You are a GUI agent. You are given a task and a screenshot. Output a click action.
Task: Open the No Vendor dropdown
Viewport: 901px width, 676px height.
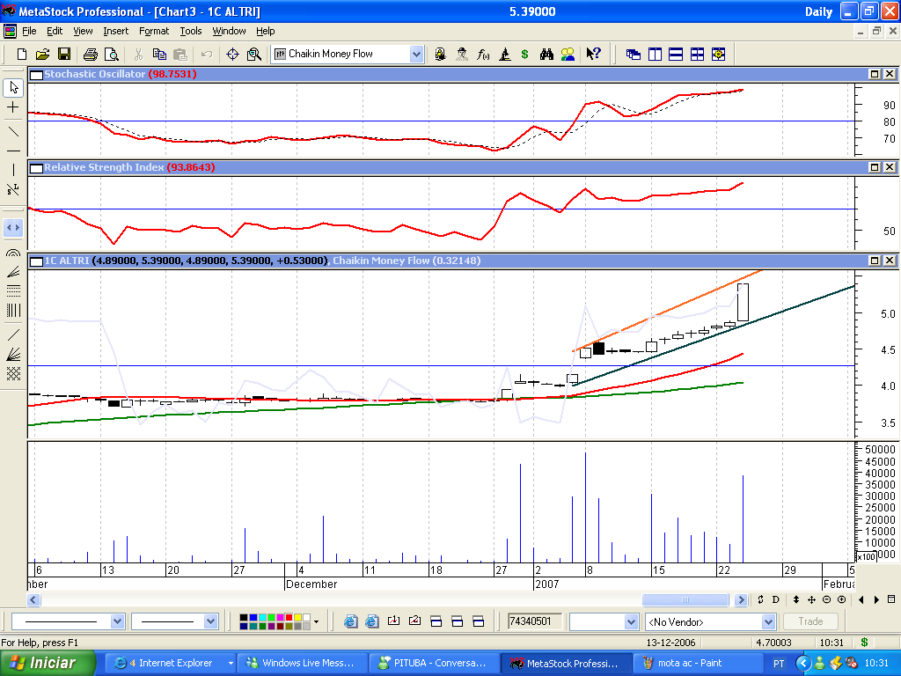pyautogui.click(x=769, y=621)
